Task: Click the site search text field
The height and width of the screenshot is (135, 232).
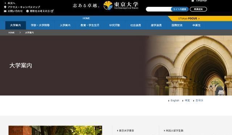Action: point(159,9)
